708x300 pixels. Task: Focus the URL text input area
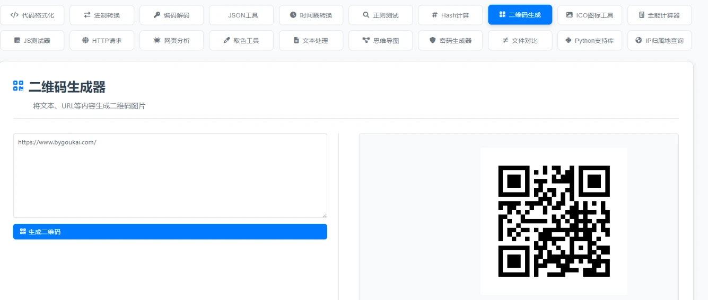coord(170,176)
